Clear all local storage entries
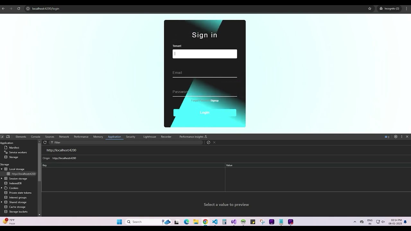 tap(208, 142)
